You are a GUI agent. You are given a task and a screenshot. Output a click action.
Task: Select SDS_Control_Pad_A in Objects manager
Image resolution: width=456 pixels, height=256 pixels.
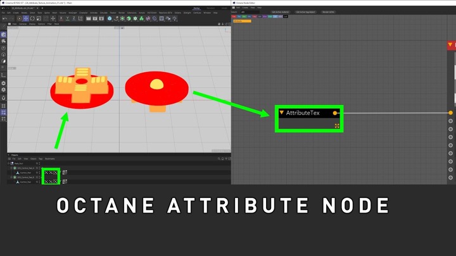click(25, 168)
